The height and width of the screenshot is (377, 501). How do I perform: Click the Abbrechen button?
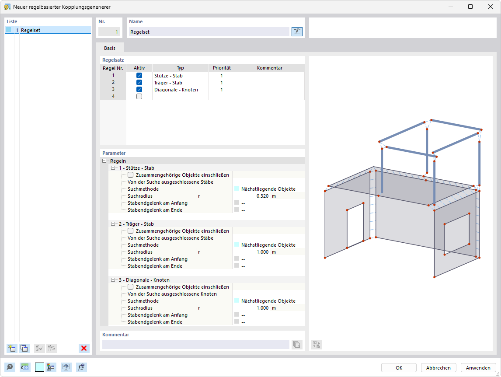click(x=438, y=368)
